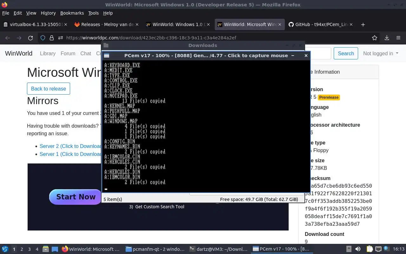Viewport: 406px width, 254px height.
Task: Open the File menu
Action: pyautogui.click(x=6, y=13)
